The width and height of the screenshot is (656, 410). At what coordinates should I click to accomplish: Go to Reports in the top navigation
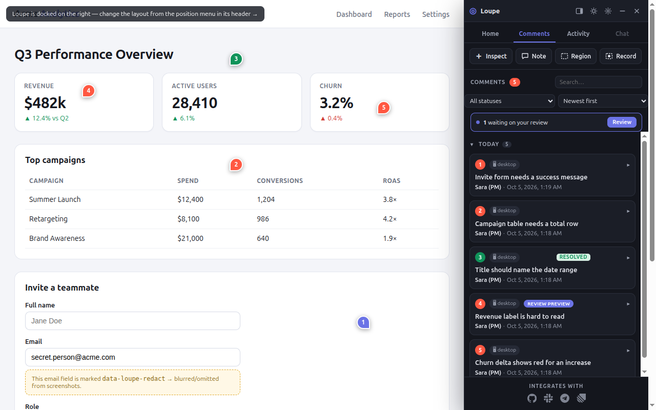tap(397, 14)
